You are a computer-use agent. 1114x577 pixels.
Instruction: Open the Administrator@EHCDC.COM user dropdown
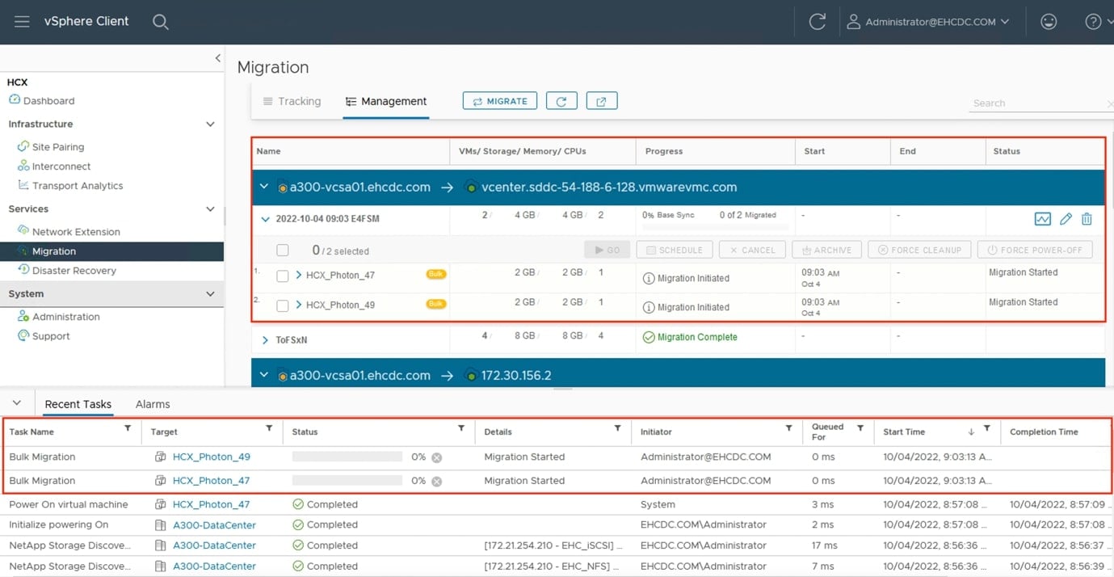coord(929,22)
